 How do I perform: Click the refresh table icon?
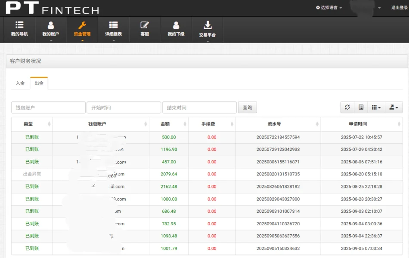tap(347, 107)
